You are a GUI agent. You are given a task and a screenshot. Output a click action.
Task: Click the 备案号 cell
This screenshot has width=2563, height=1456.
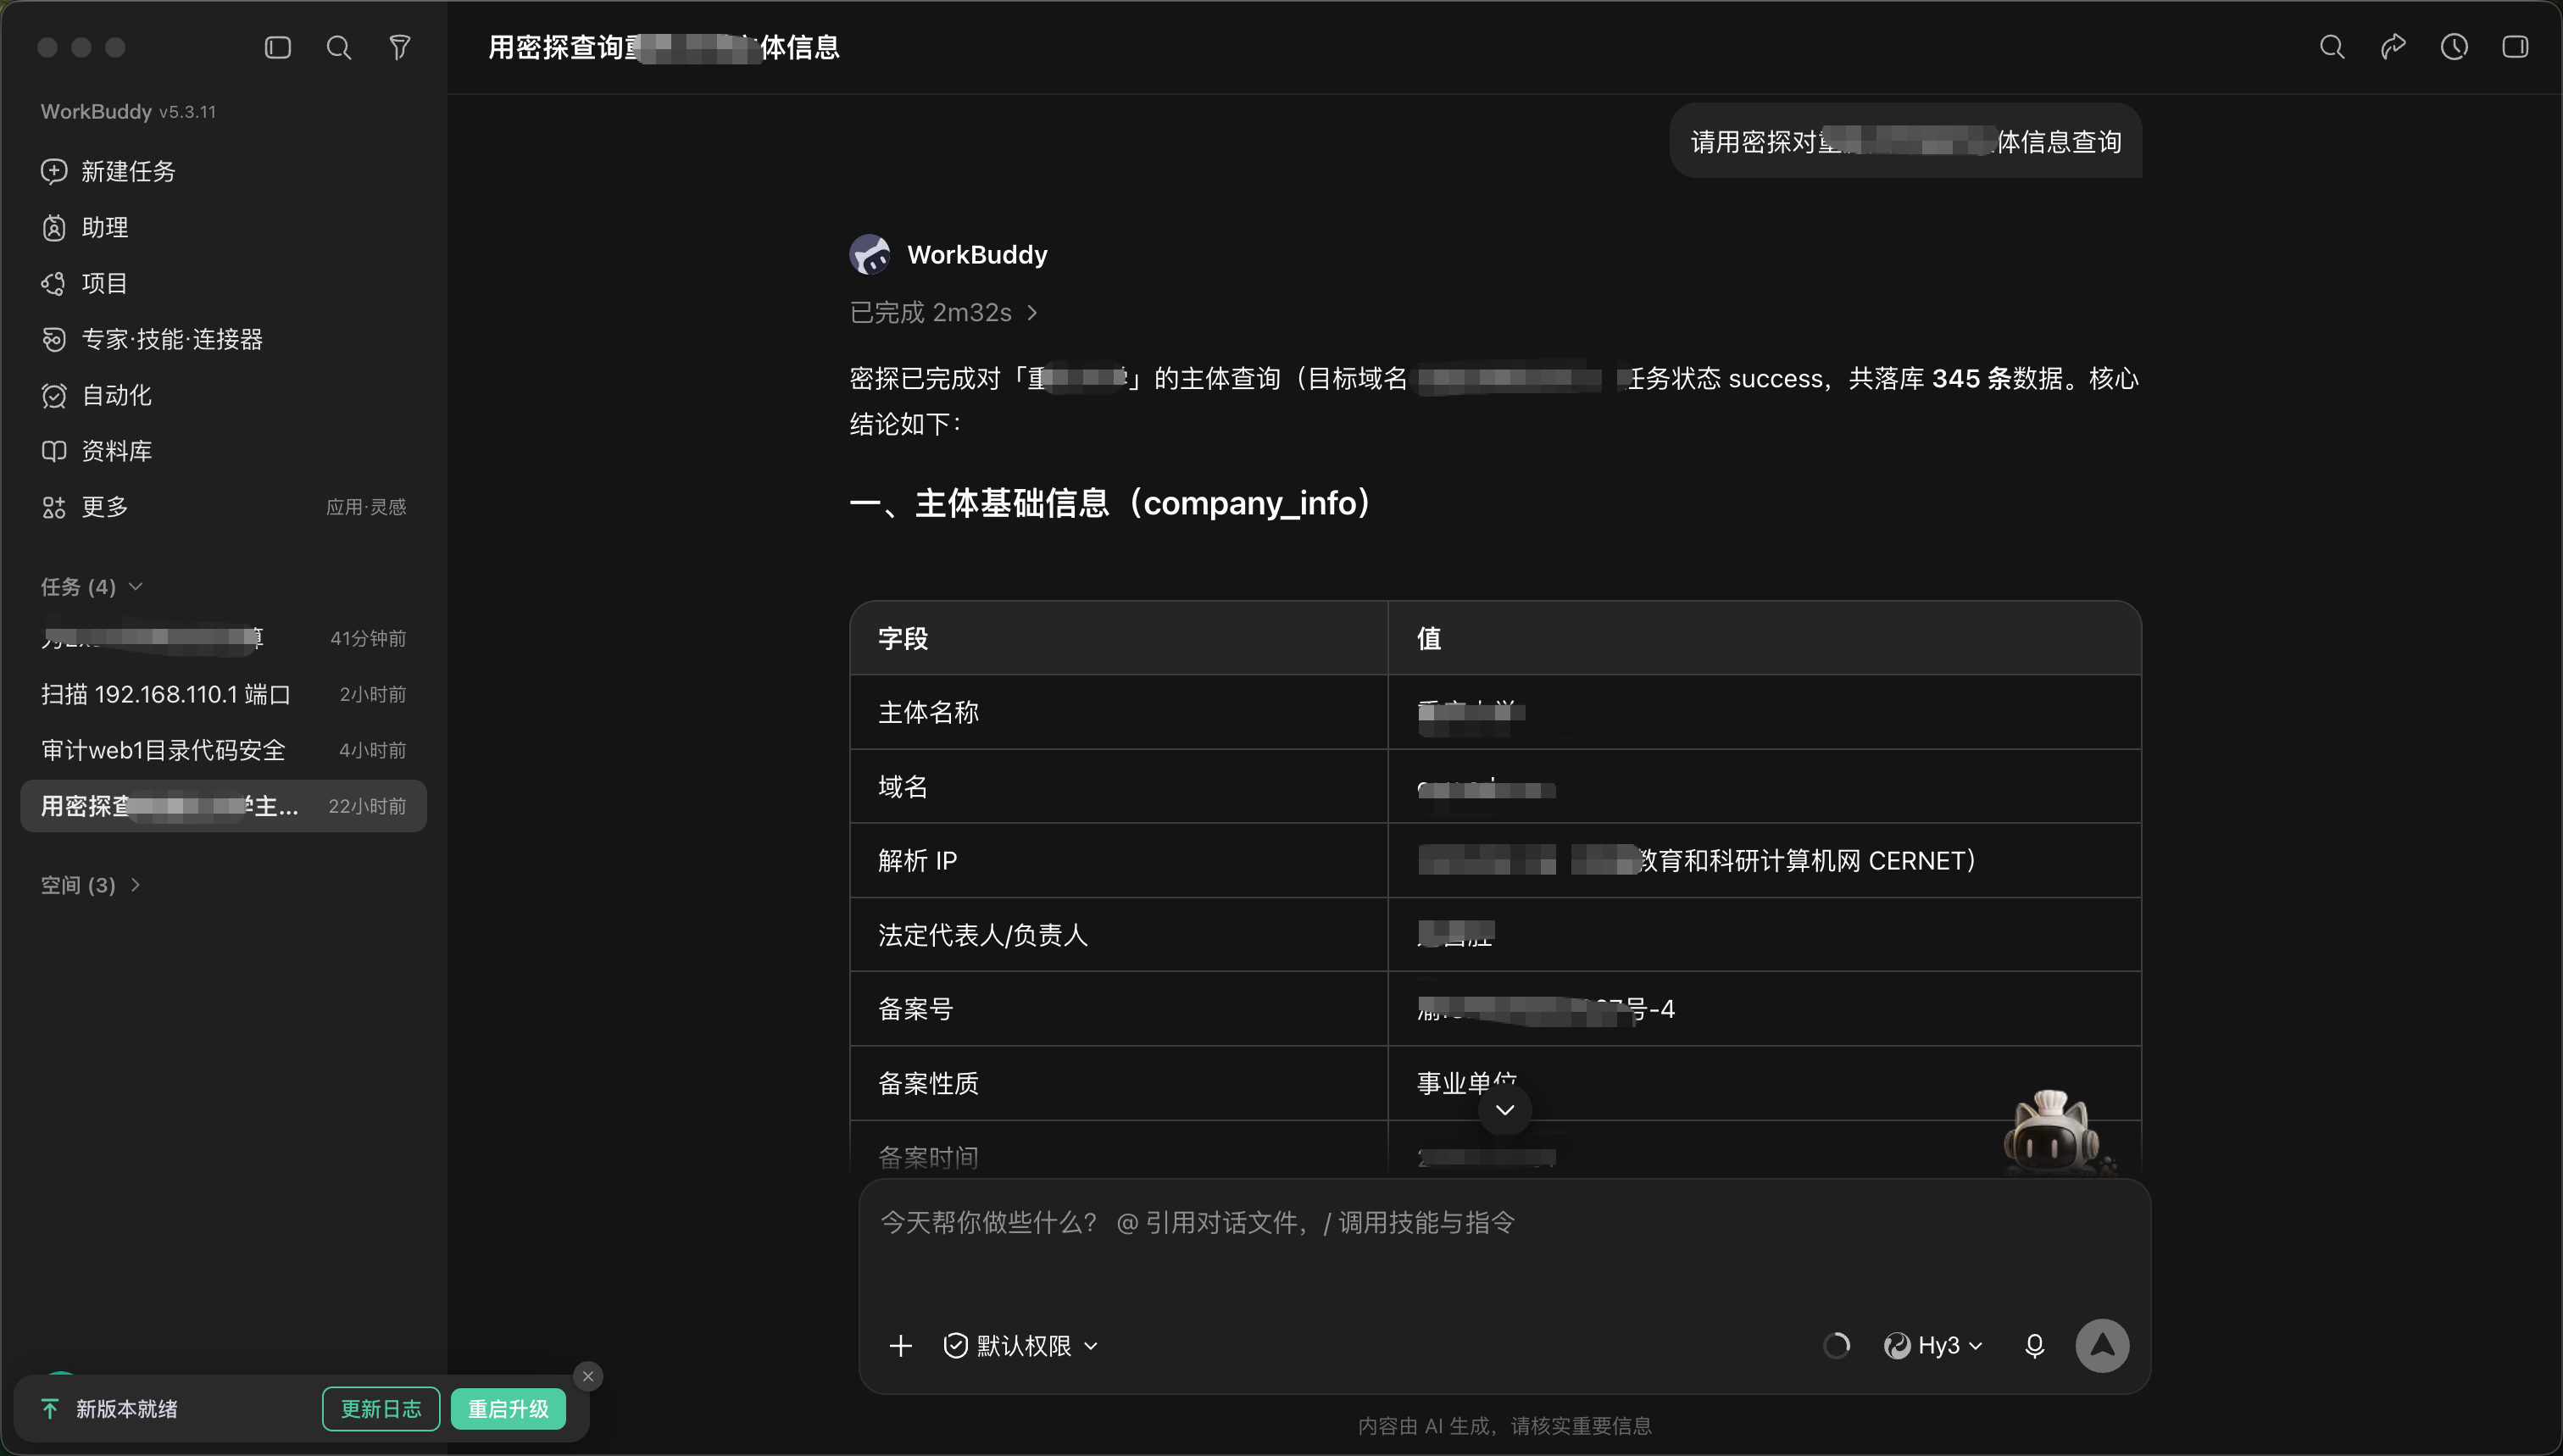[x=1119, y=1009]
